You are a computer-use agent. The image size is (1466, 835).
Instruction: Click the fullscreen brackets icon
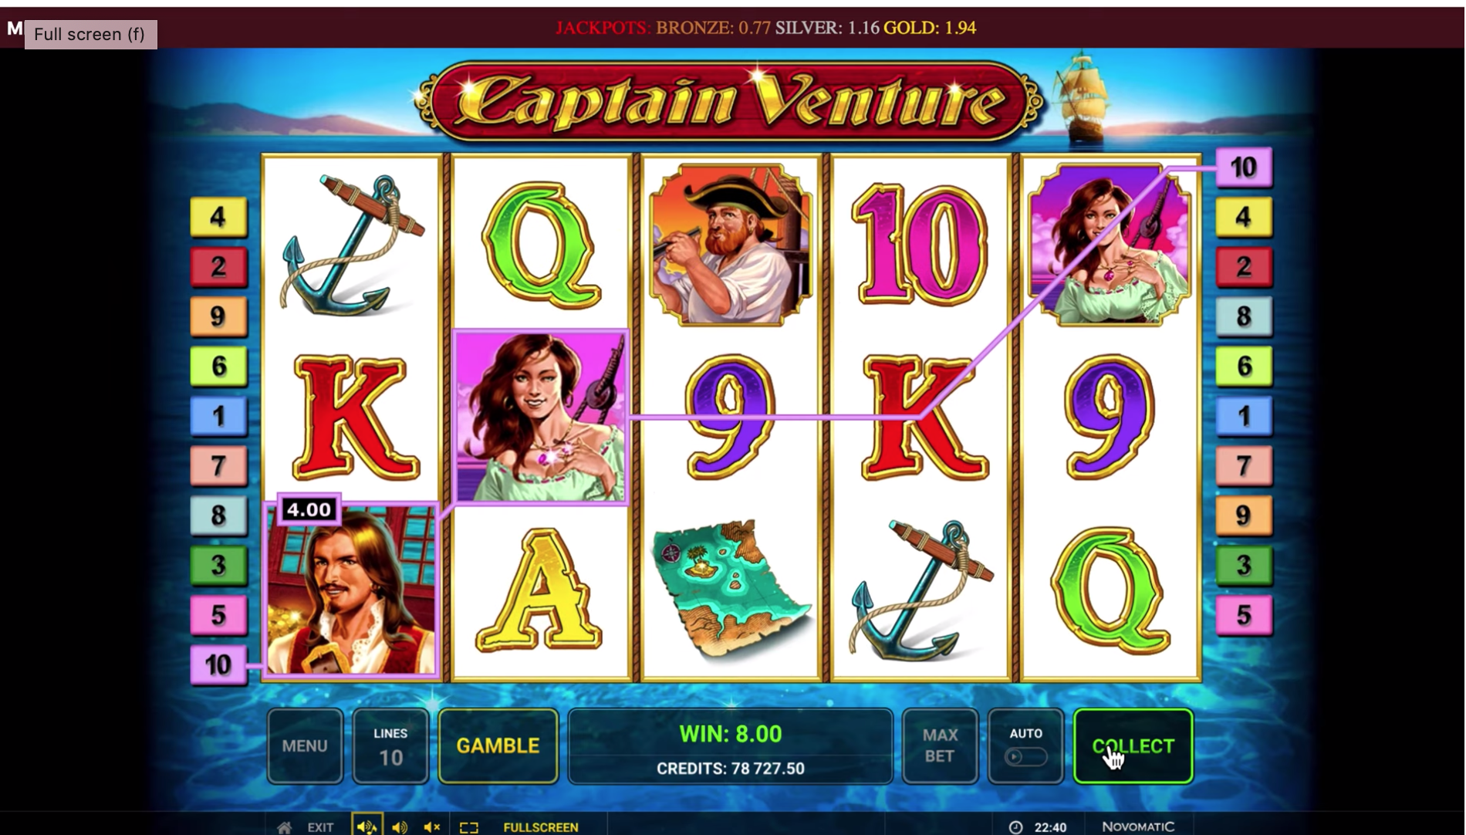[469, 827]
